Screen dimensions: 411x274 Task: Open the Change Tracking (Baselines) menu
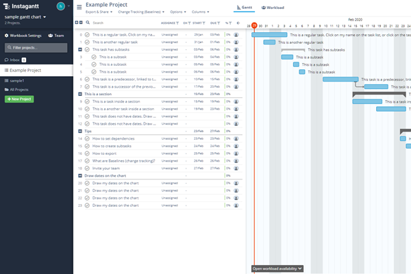pyautogui.click(x=141, y=12)
